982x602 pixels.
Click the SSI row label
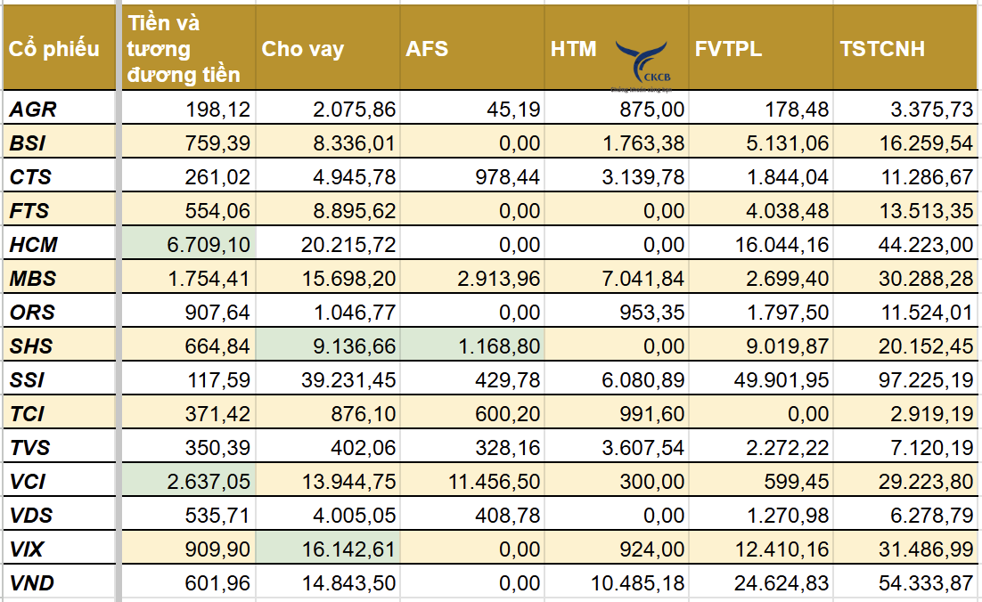click(29, 380)
